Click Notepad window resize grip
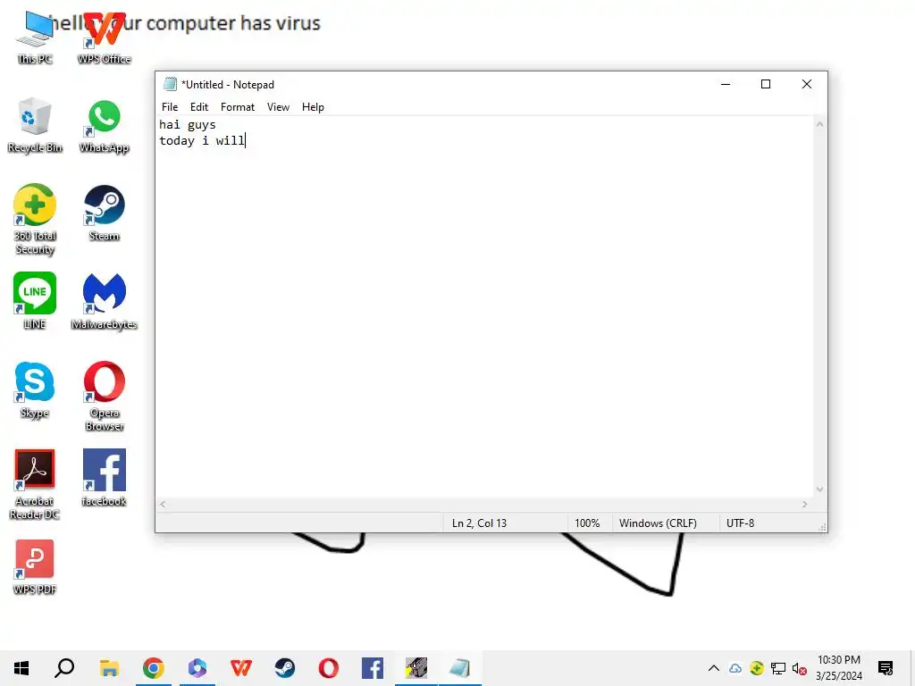 click(822, 527)
